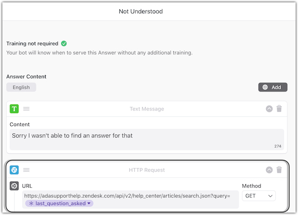Open the Method GET dropdown
Image resolution: width=298 pixels, height=215 pixels.
pyautogui.click(x=259, y=196)
